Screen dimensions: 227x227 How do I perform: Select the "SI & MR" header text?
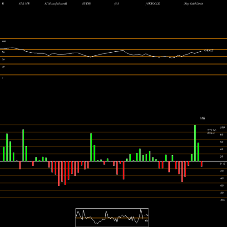click(24, 4)
